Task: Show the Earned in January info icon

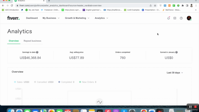Action: [176, 52]
